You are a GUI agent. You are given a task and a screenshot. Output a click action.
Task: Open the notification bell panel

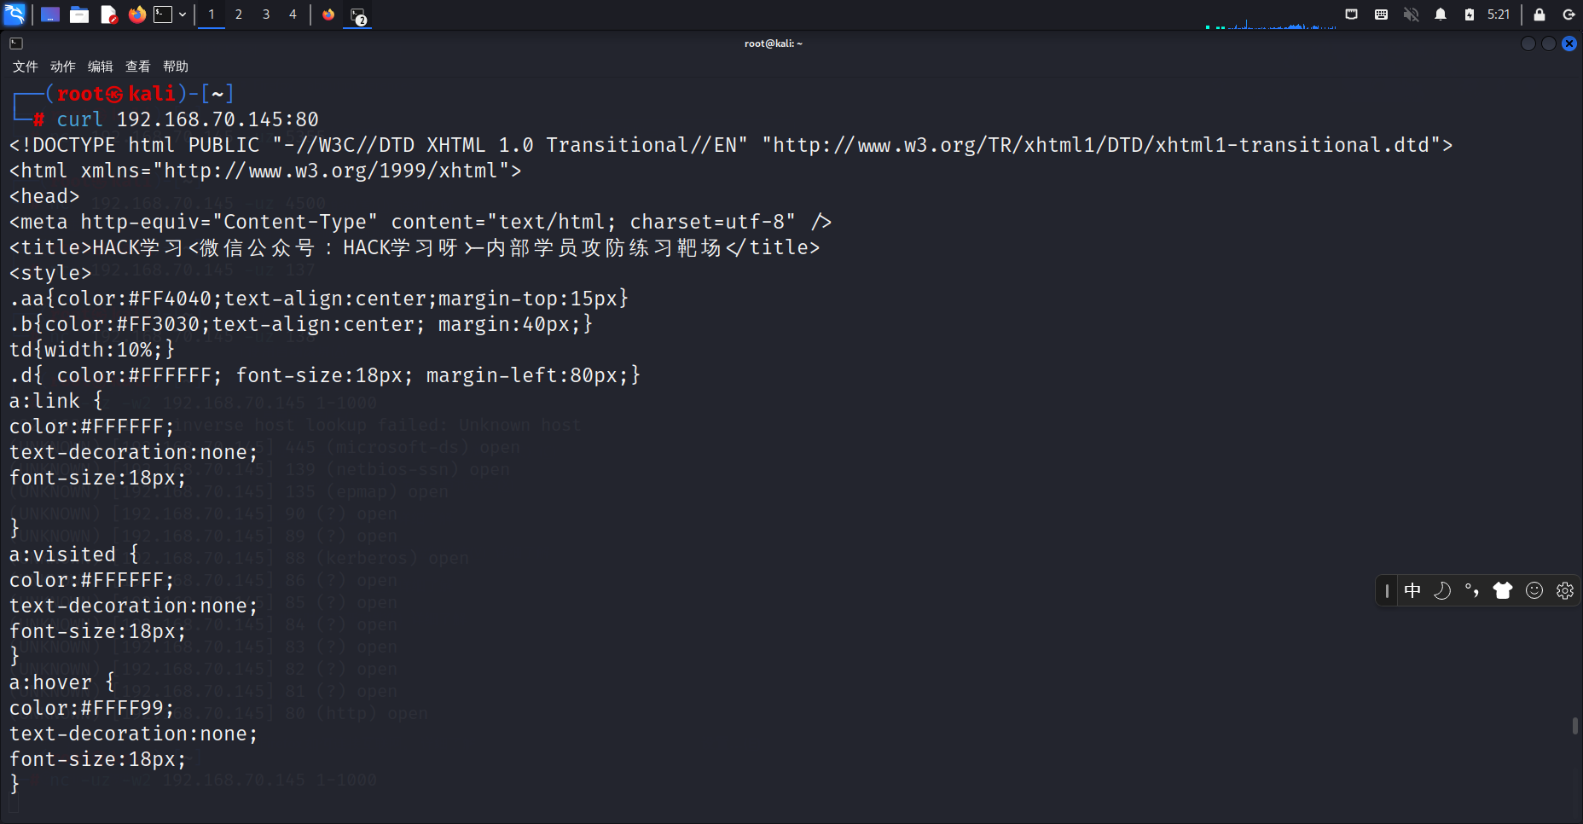(1441, 14)
